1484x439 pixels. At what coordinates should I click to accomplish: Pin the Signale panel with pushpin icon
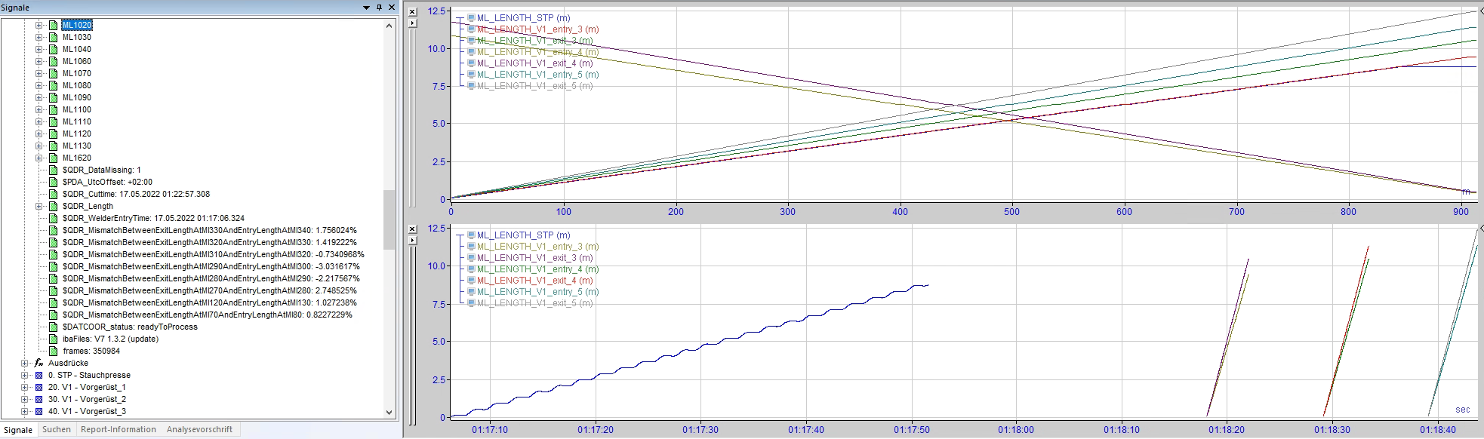point(379,8)
